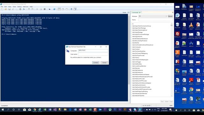Select Add-AppvPublishingServer in the command list

coord(140,30)
